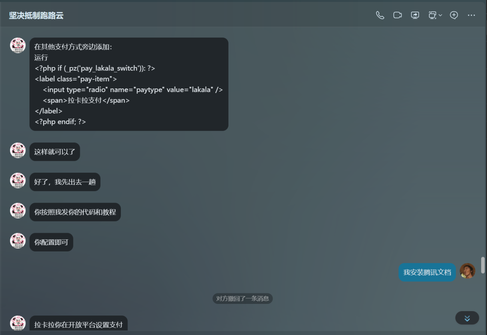Open sender avatar beside 这样就可以了
This screenshot has height=335, width=487.
(18, 150)
